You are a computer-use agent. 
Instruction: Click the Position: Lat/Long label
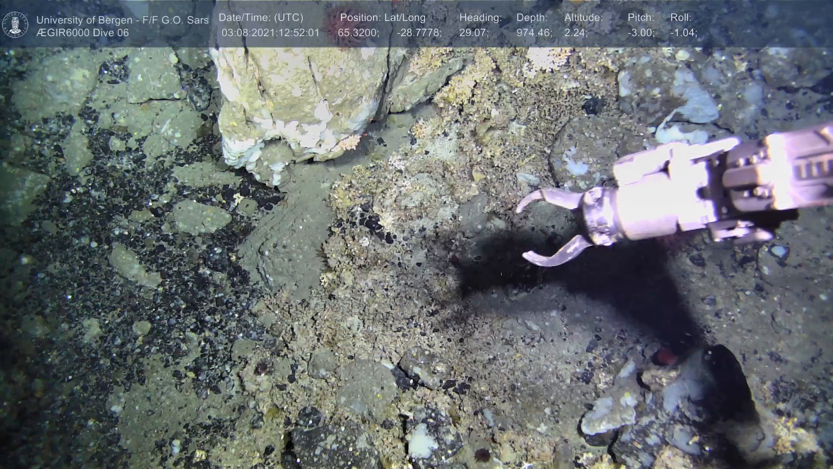click(x=383, y=18)
